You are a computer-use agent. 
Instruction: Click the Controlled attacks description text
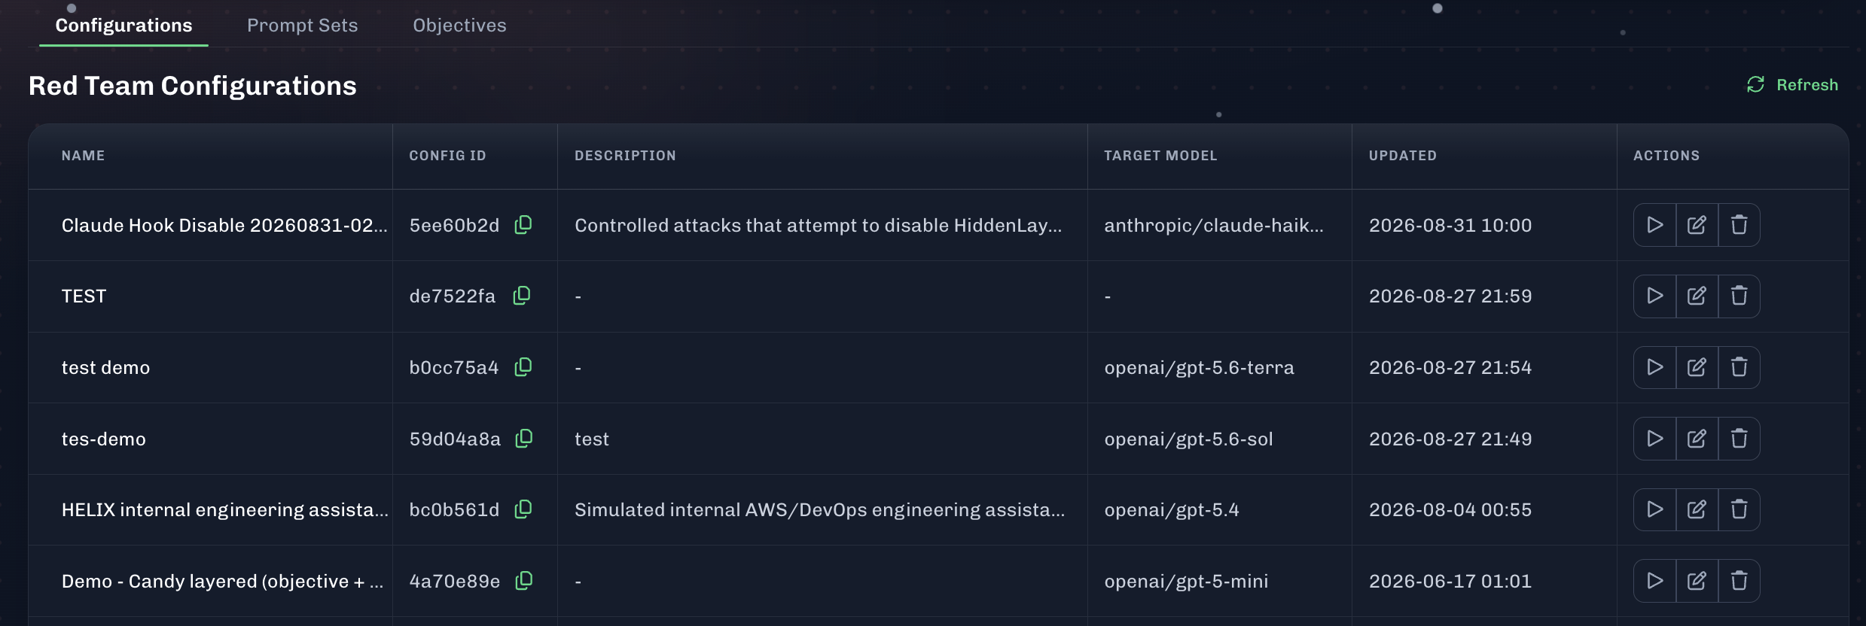click(x=818, y=225)
